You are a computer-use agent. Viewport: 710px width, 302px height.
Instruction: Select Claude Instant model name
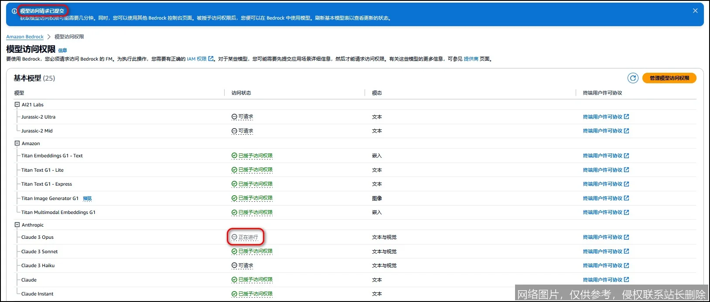coord(38,294)
